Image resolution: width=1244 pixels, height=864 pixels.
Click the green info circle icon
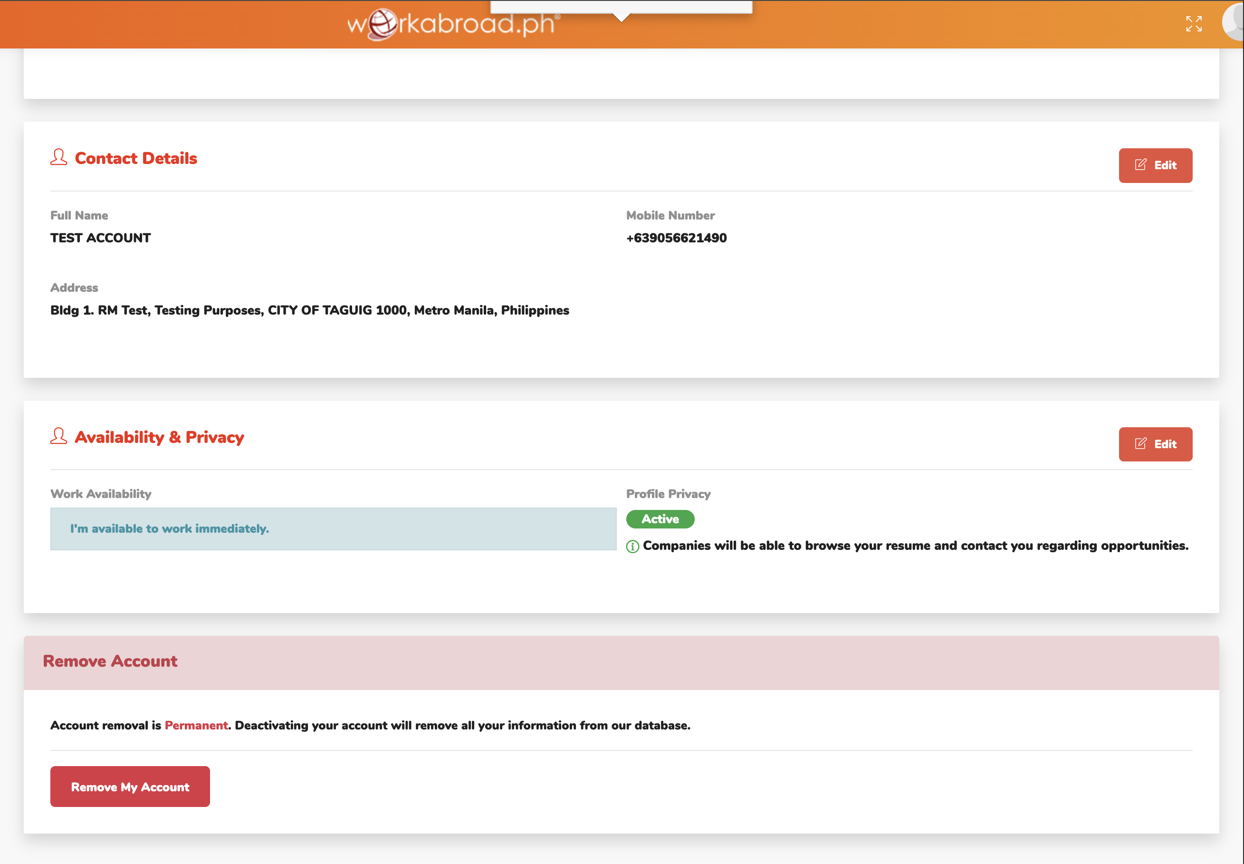pos(632,546)
